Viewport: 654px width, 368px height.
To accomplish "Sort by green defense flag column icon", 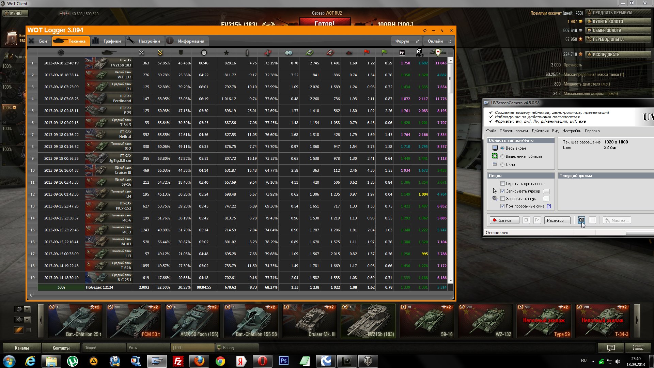I will 384,52.
